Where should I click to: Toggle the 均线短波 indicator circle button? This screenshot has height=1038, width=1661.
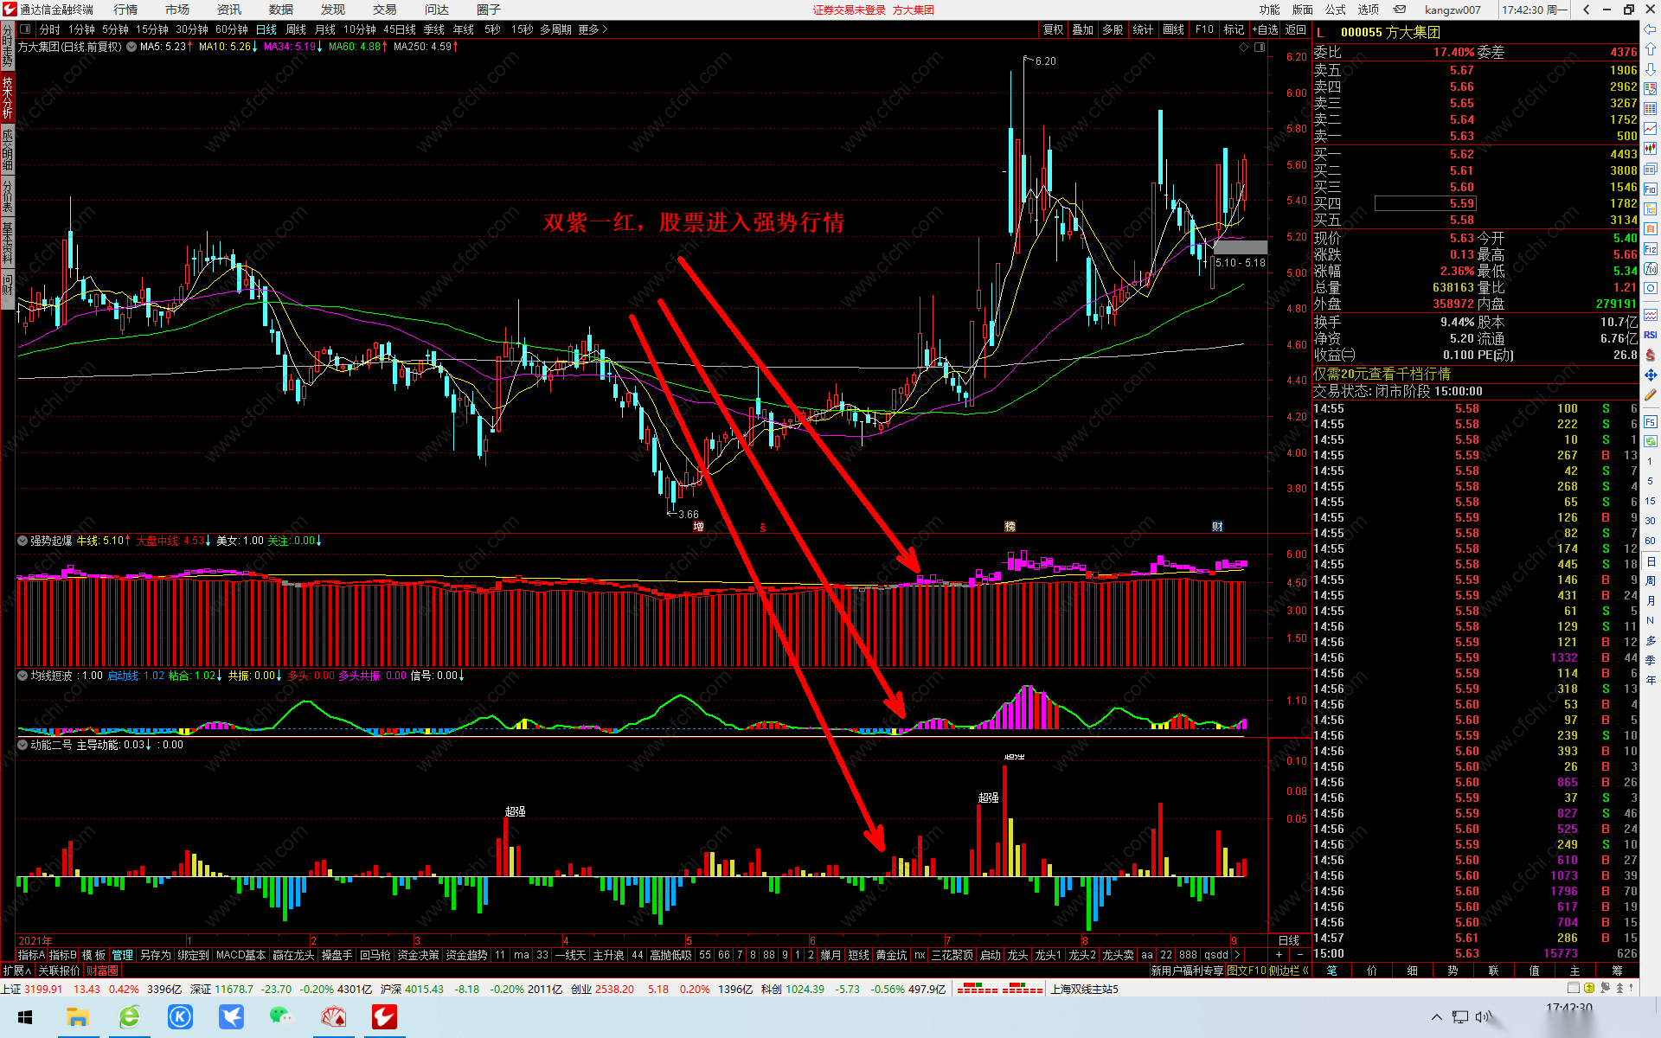(x=22, y=676)
